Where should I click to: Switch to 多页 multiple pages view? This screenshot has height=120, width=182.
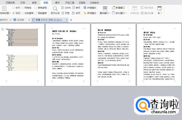tap(76, 13)
